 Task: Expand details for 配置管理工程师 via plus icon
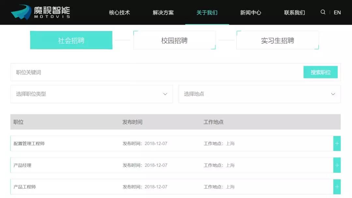(337, 143)
